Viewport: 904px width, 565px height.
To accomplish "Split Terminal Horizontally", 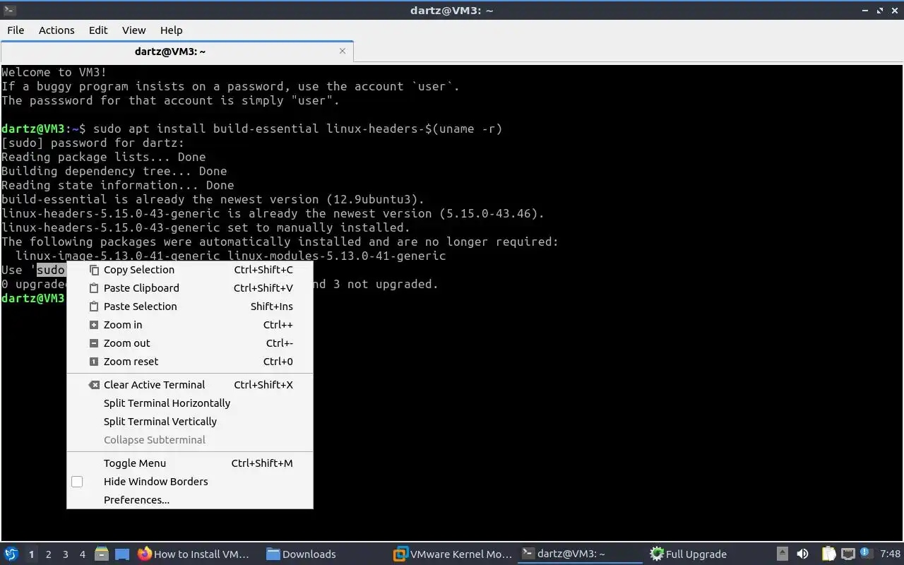I will pyautogui.click(x=189, y=403).
